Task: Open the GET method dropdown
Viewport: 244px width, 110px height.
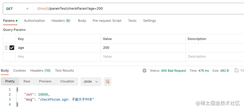Action: pos(17,9)
